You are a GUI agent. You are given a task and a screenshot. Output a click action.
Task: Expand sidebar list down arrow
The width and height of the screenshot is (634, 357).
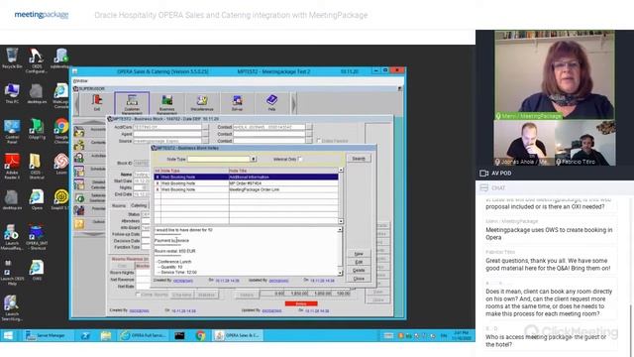pos(90,234)
